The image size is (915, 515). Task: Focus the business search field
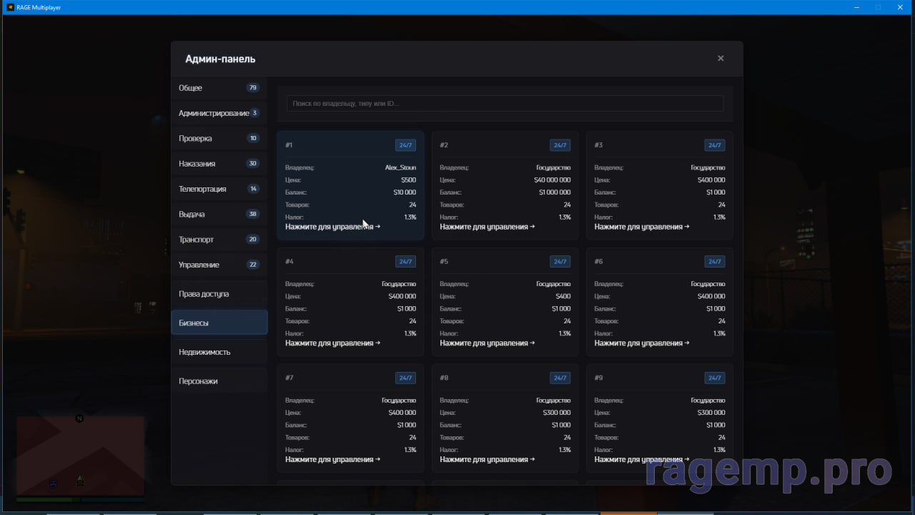click(505, 104)
